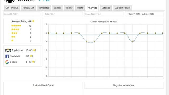Click the last rating-4 data point on the chart

pyautogui.click(x=132, y=42)
